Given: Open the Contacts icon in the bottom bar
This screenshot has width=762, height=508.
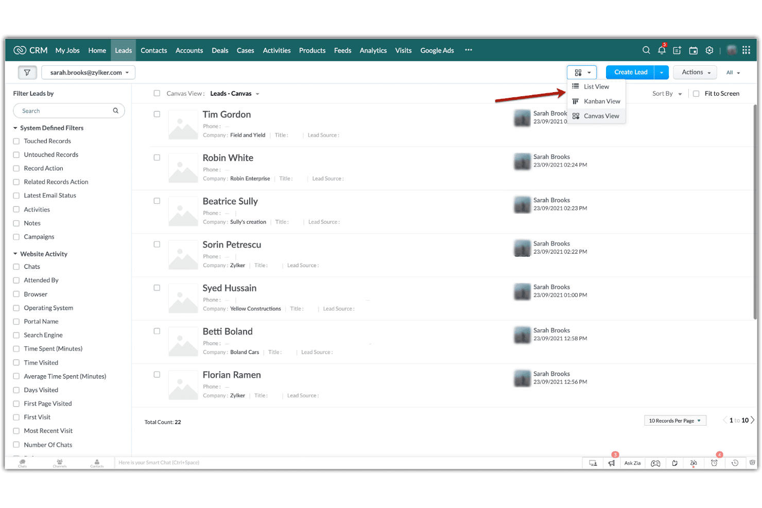Looking at the screenshot, I should pyautogui.click(x=97, y=463).
